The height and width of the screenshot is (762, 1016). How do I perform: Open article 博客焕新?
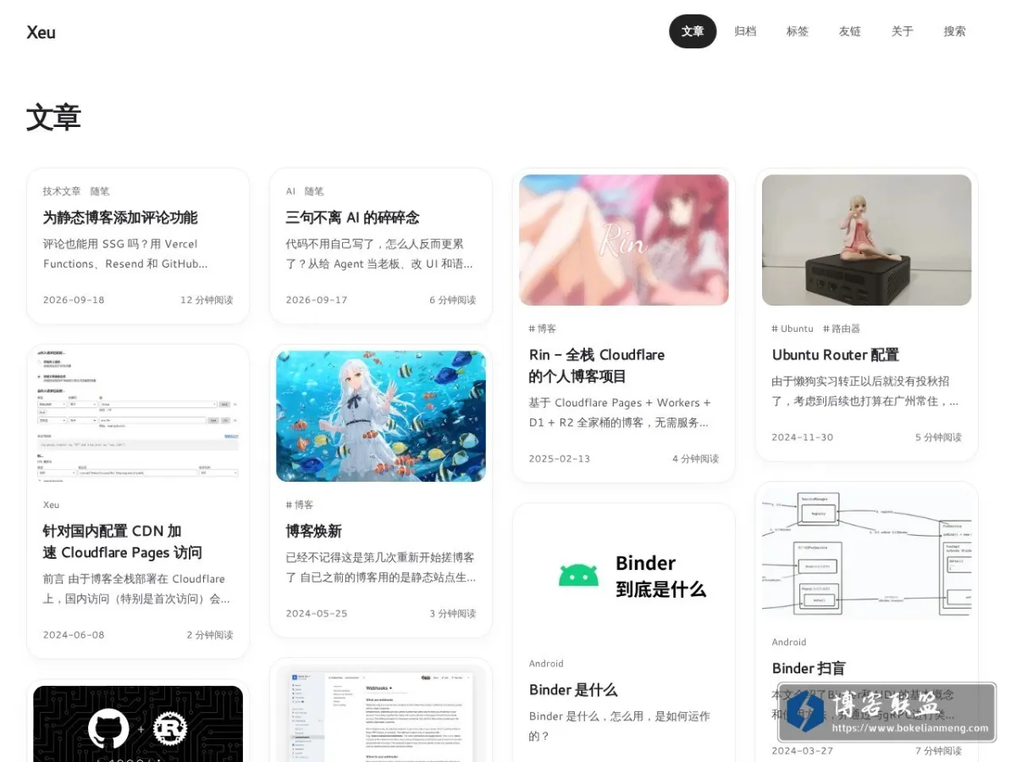point(313,531)
